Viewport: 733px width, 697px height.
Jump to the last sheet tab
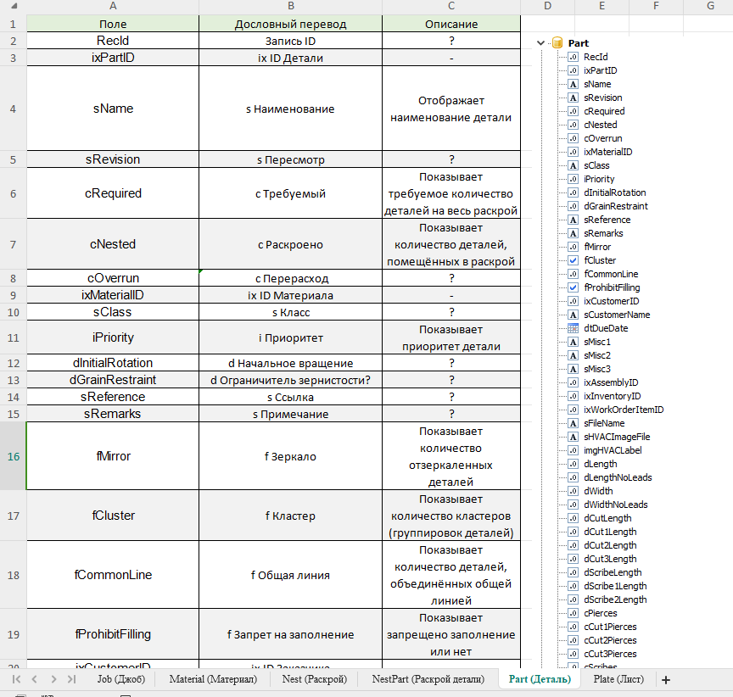[71, 679]
